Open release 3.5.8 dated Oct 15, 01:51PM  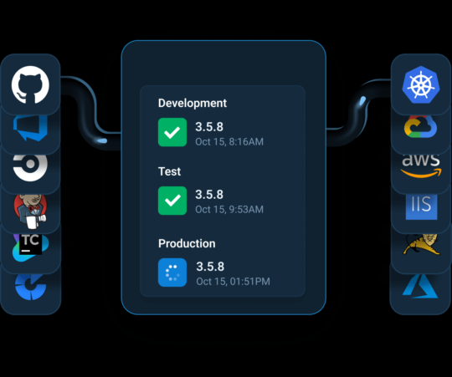tap(214, 273)
